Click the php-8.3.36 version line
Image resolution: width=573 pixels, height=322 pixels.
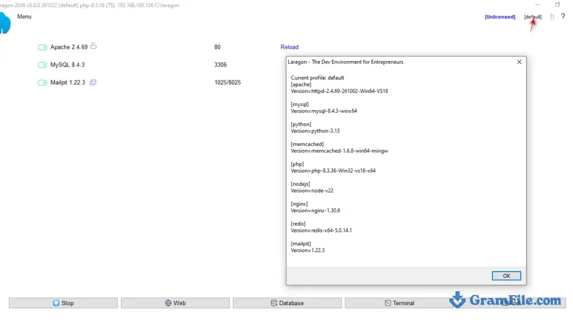tap(333, 171)
